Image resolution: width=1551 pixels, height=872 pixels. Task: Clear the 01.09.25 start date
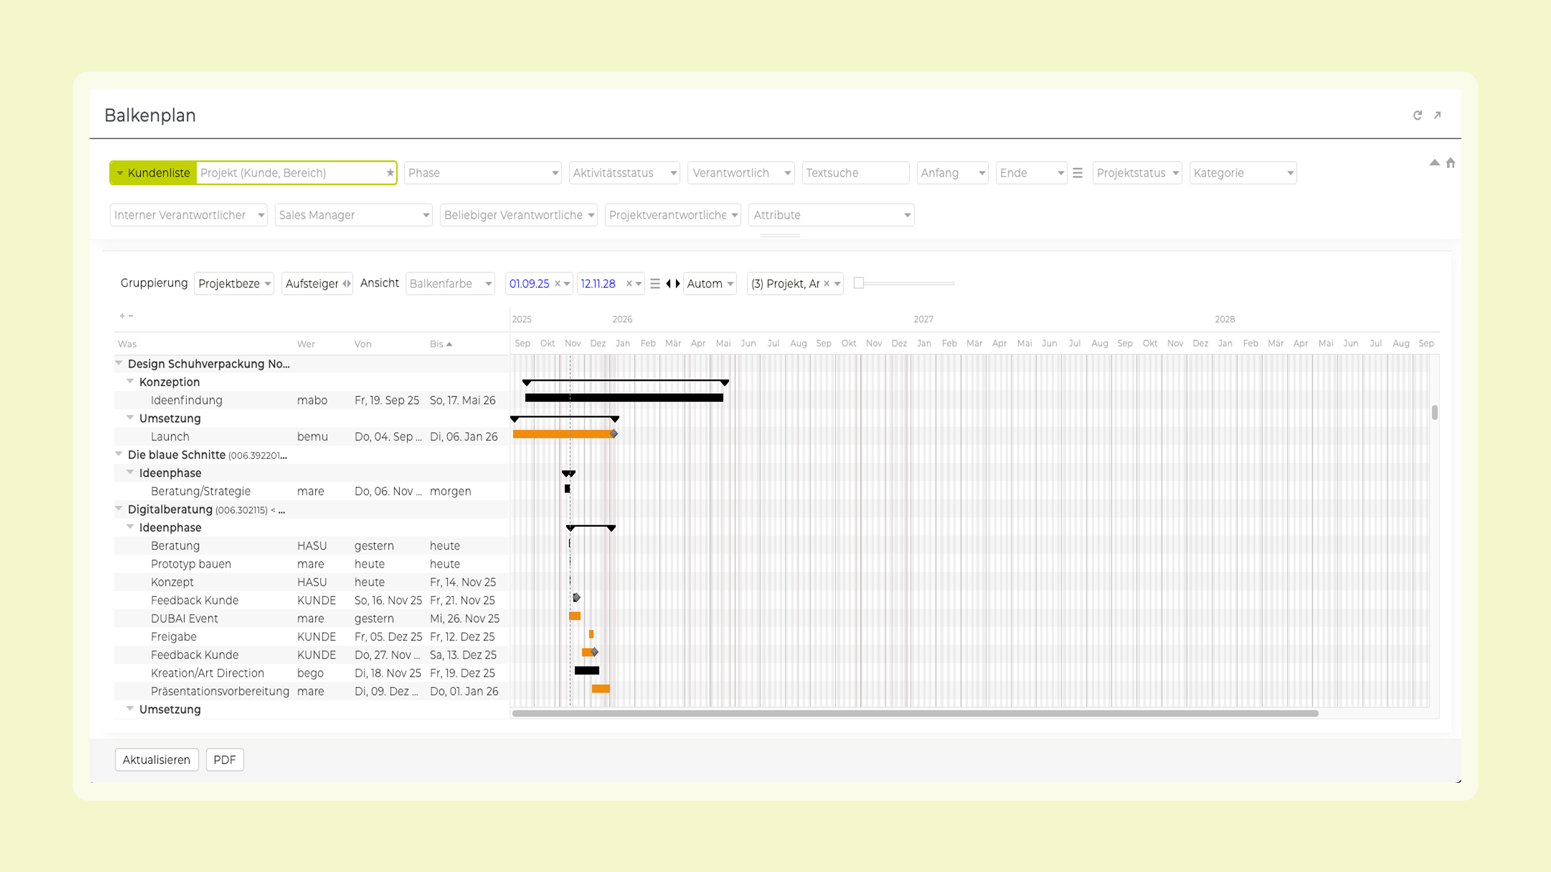pos(557,283)
